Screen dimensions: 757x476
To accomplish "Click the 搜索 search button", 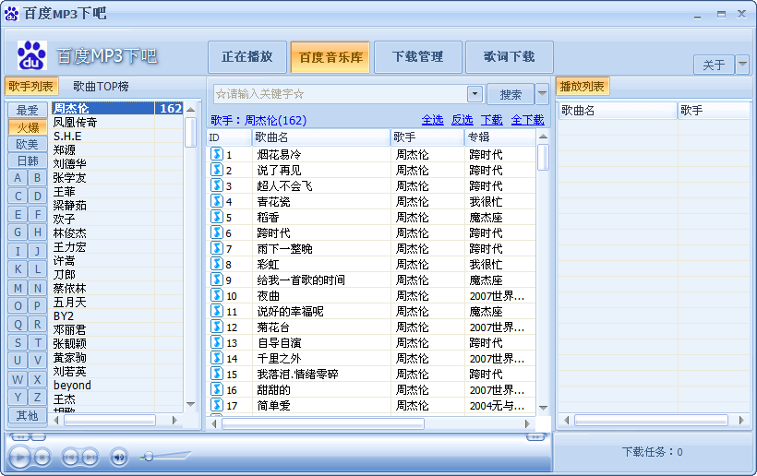I will point(511,94).
